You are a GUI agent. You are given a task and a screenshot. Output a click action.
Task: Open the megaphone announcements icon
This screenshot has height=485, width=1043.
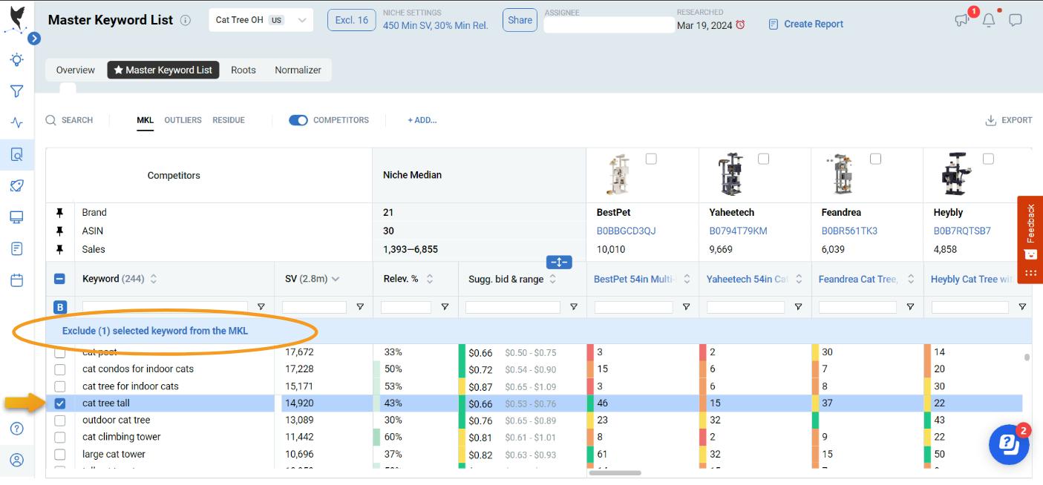coord(962,21)
